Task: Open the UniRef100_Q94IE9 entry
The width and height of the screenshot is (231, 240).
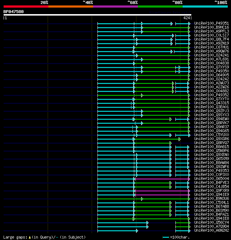Action: [x=212, y=194]
